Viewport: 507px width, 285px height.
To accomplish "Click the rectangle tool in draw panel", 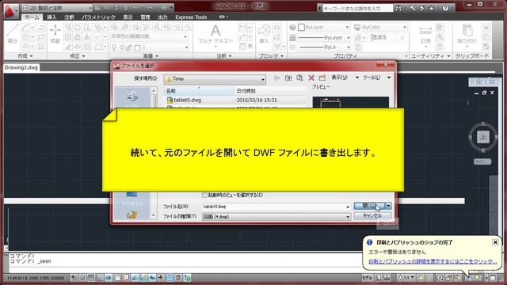I will pyautogui.click(x=41, y=37).
